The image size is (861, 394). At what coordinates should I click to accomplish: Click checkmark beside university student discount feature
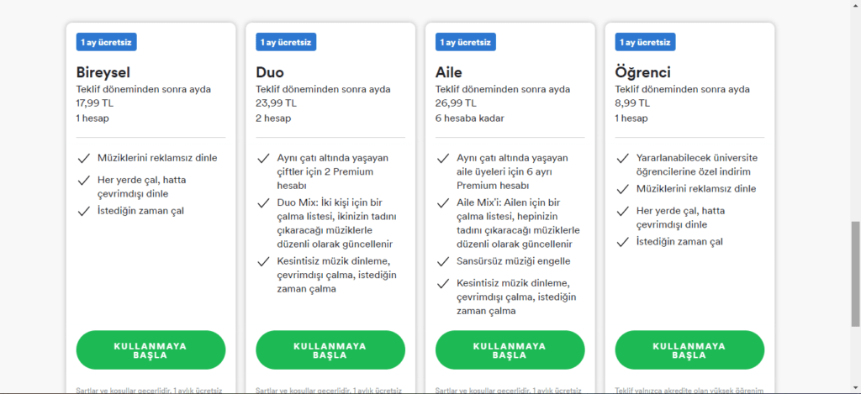pyautogui.click(x=622, y=158)
